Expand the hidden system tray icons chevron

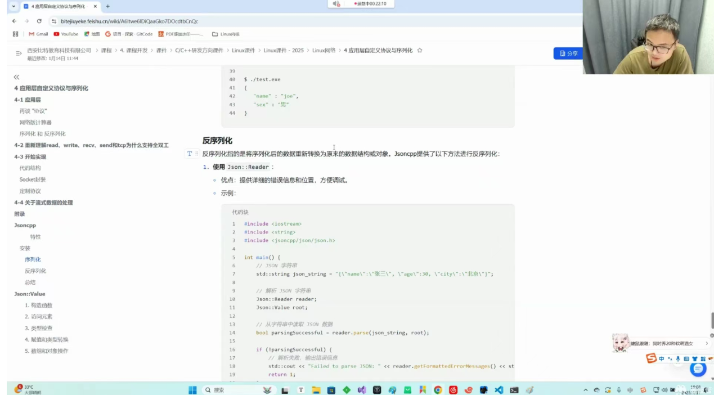(x=586, y=390)
